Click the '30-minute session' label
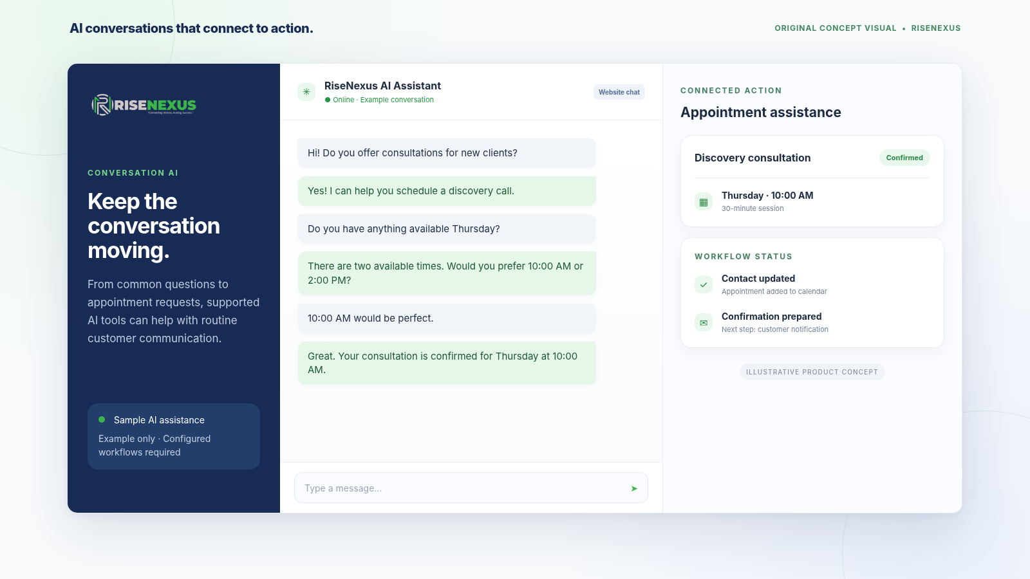 753,208
